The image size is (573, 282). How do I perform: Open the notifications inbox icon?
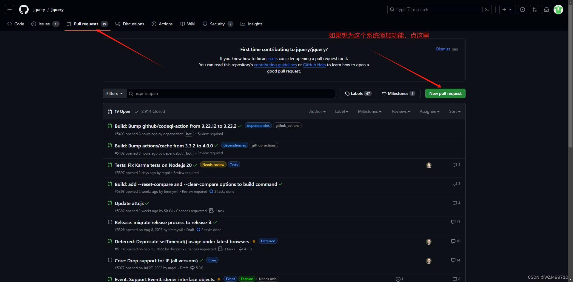[x=546, y=10]
